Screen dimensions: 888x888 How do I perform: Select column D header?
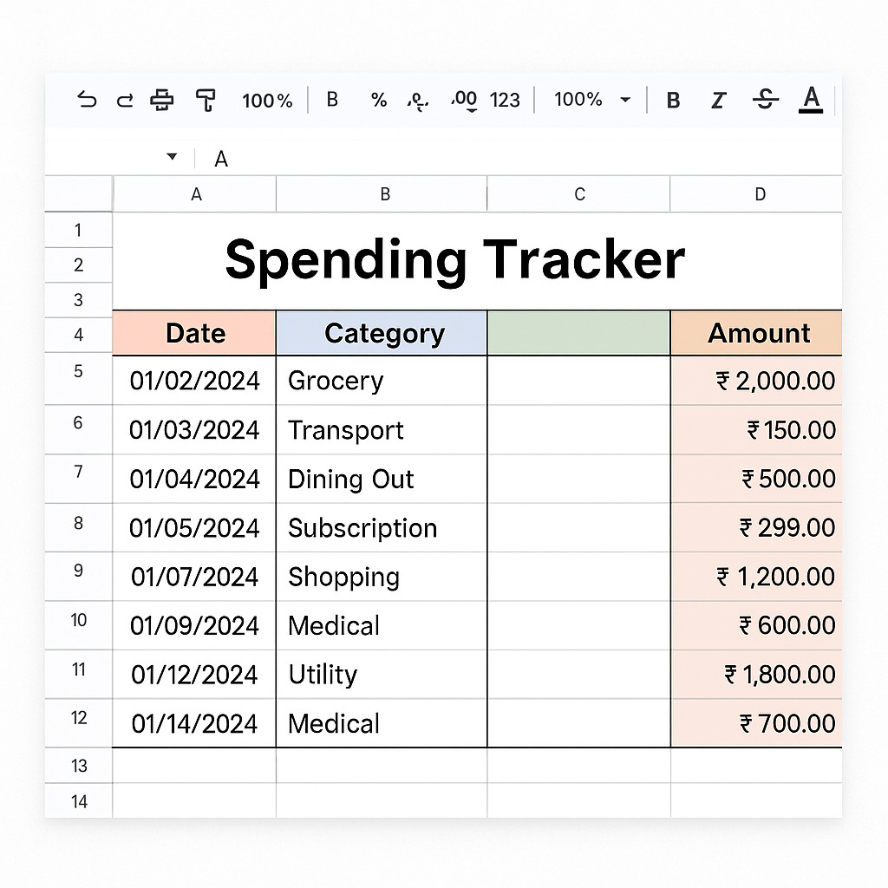(760, 195)
